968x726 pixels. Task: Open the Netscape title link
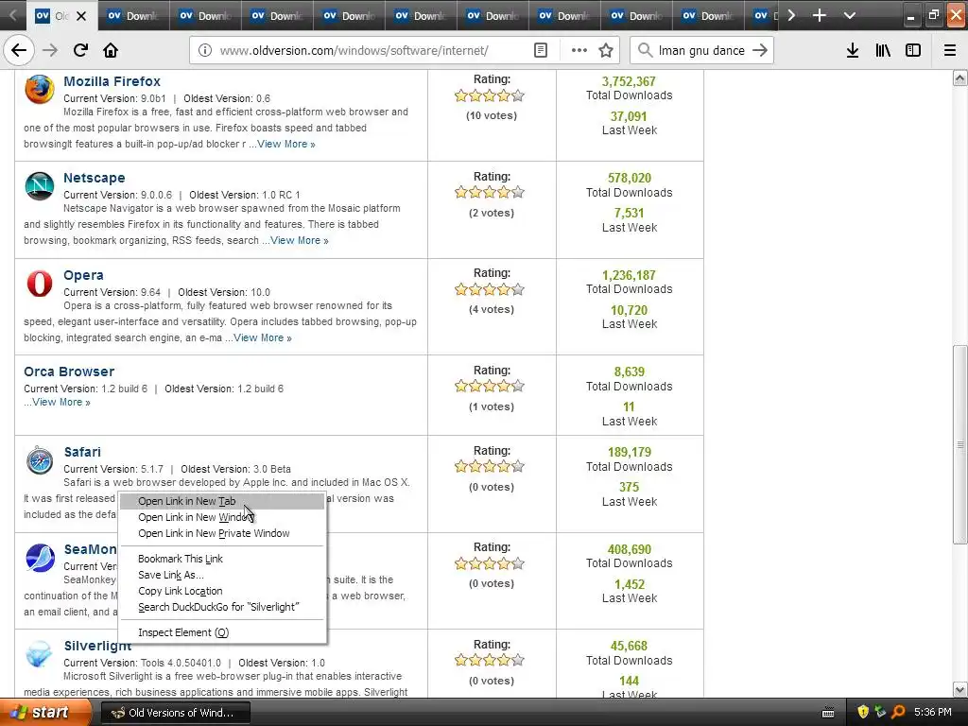coord(95,178)
